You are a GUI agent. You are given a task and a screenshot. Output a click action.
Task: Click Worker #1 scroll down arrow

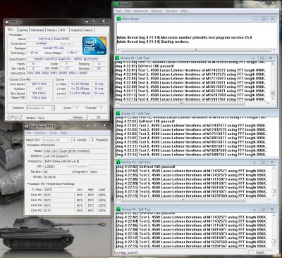click(x=273, y=99)
